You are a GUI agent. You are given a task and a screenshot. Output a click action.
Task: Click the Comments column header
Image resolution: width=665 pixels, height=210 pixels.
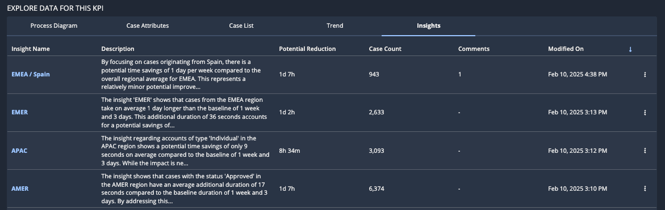[x=474, y=49]
